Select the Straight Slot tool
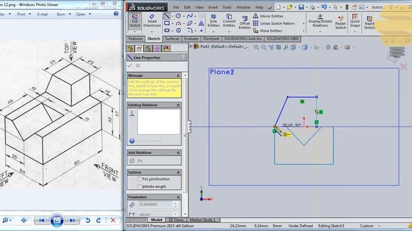This screenshot has width=412, height=231. pos(167,30)
